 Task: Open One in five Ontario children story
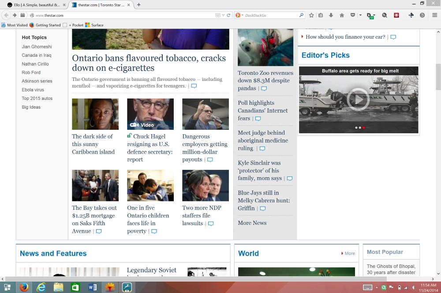148,220
